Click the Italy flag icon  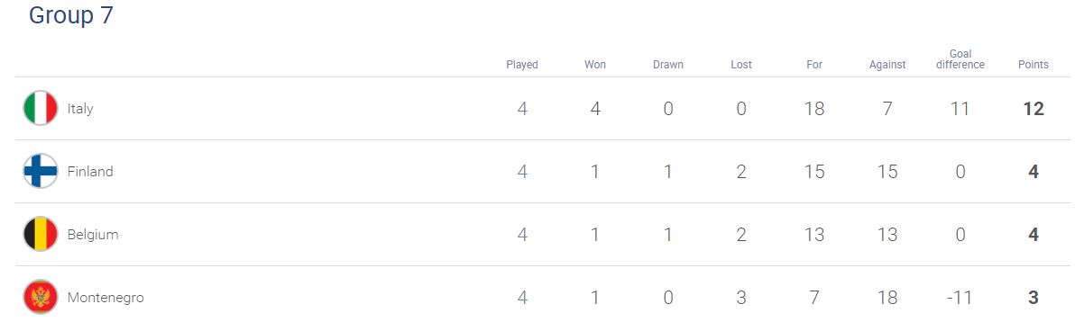point(41,109)
